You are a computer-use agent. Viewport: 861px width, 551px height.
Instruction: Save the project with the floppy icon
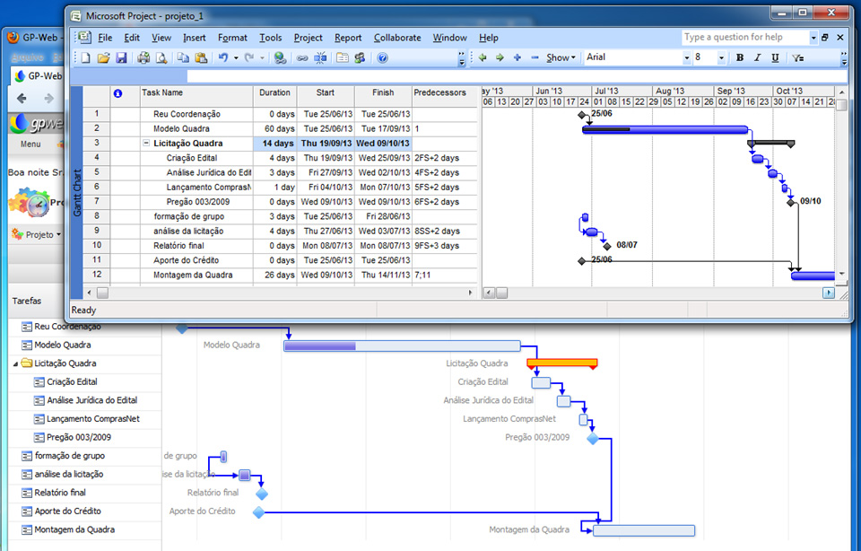click(x=121, y=57)
